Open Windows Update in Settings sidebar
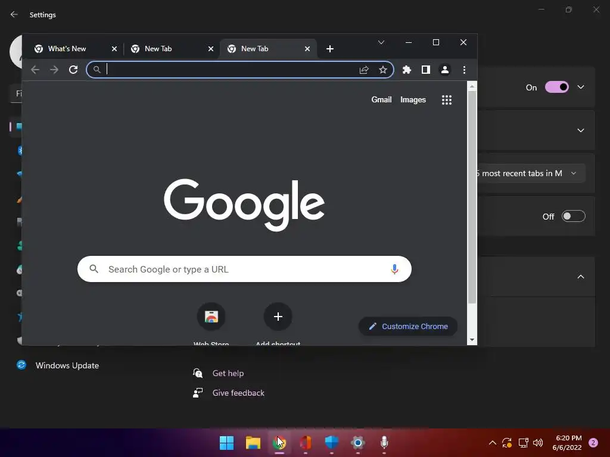This screenshot has width=610, height=457. (x=58, y=365)
